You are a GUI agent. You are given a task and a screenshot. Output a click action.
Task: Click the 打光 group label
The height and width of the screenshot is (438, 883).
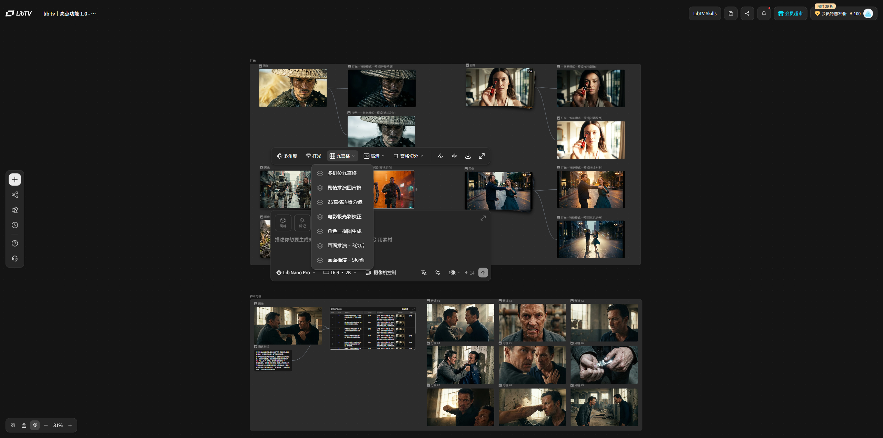click(x=253, y=61)
